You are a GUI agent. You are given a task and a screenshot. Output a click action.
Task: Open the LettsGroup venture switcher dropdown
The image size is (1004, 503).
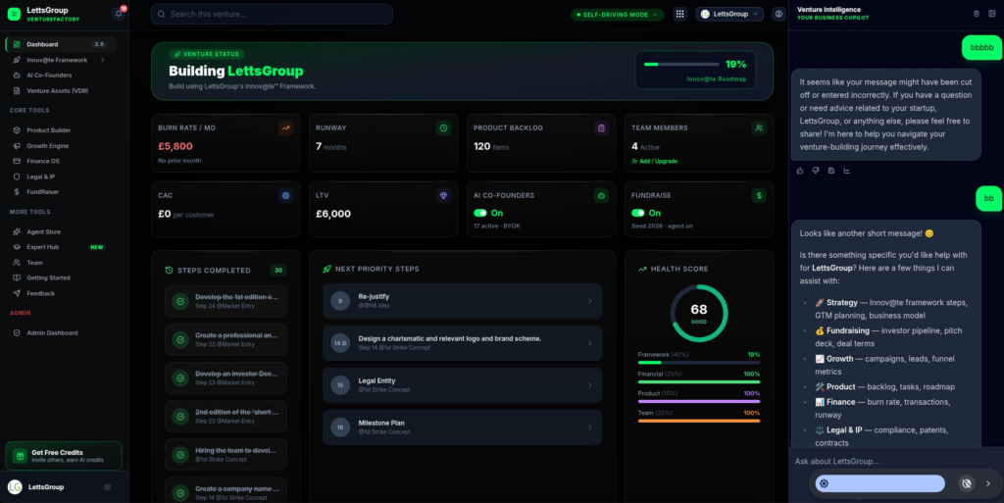(729, 14)
